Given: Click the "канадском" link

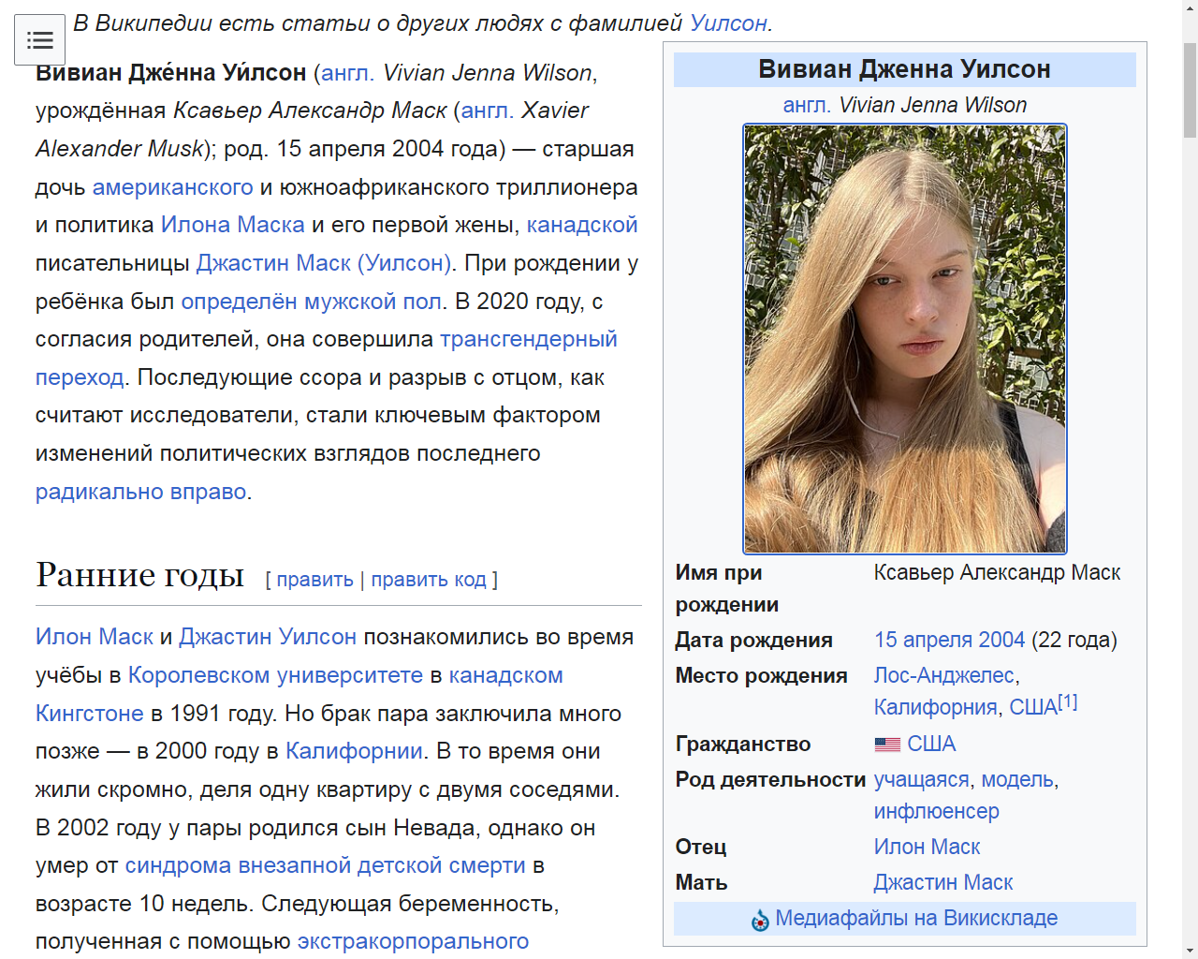Looking at the screenshot, I should [x=506, y=675].
